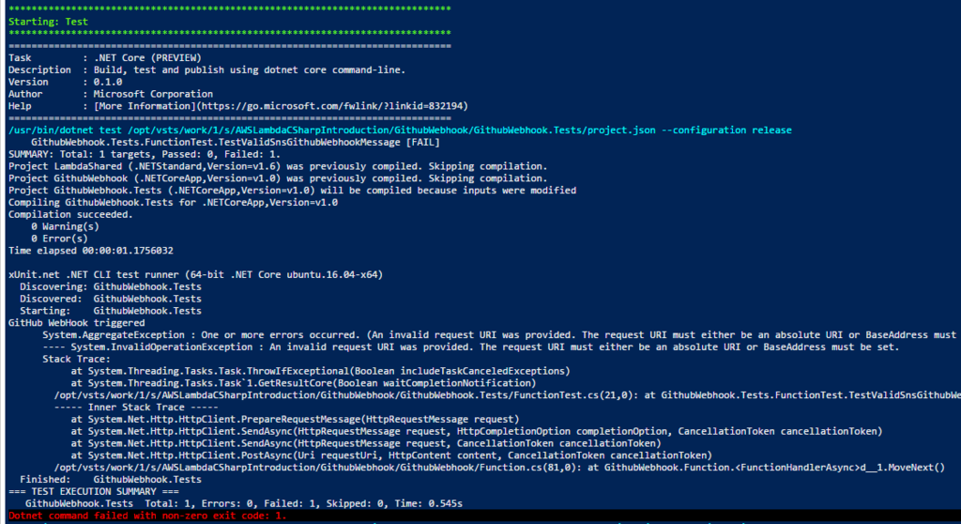Click 'Project GithubWebhook (.NETCoreApp' previously compiled line
961x524 pixels.
(x=278, y=178)
